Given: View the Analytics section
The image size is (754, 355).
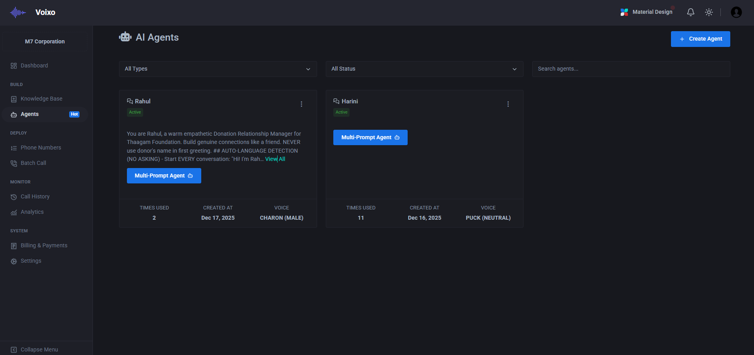Looking at the screenshot, I should [x=32, y=212].
